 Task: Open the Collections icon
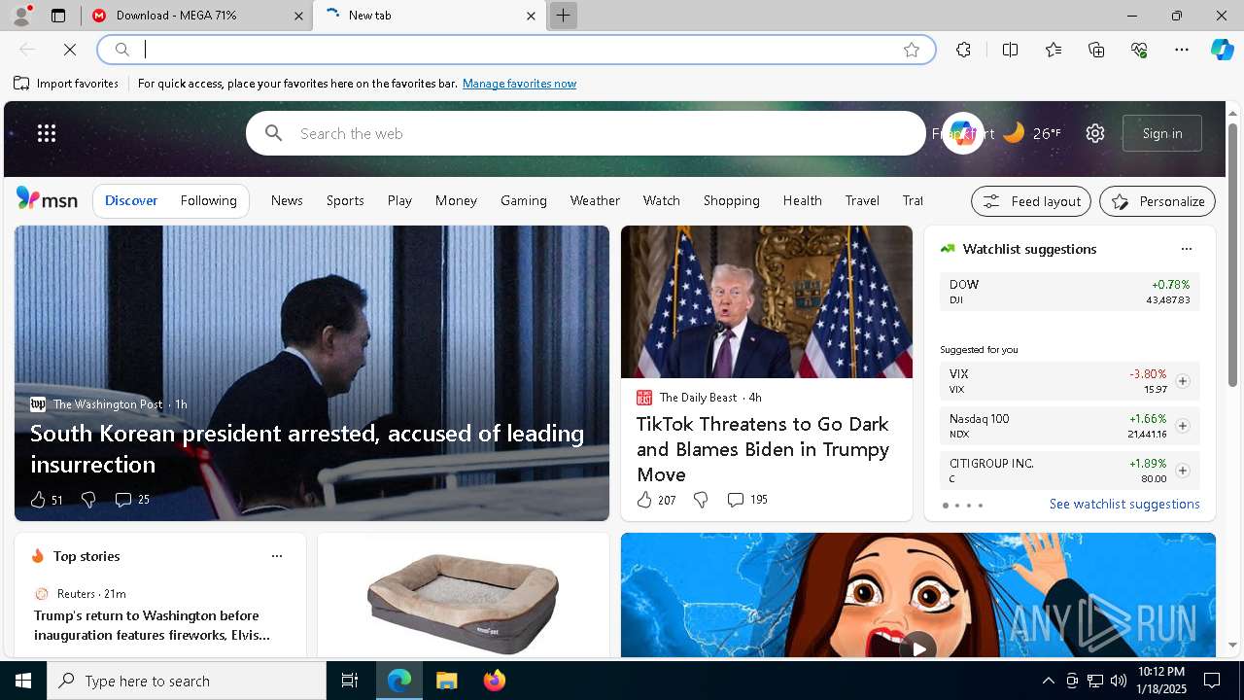[x=1096, y=50]
